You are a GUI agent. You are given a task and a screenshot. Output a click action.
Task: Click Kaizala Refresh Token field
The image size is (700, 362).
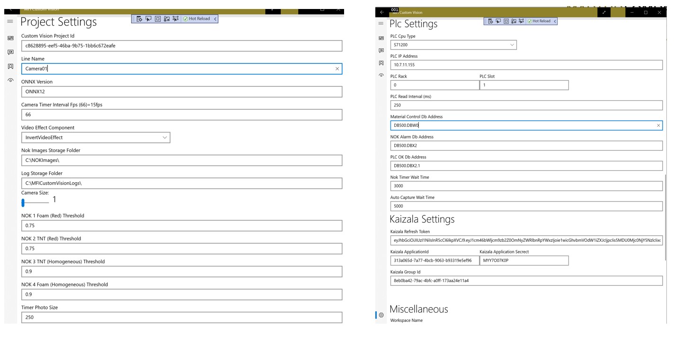click(526, 240)
